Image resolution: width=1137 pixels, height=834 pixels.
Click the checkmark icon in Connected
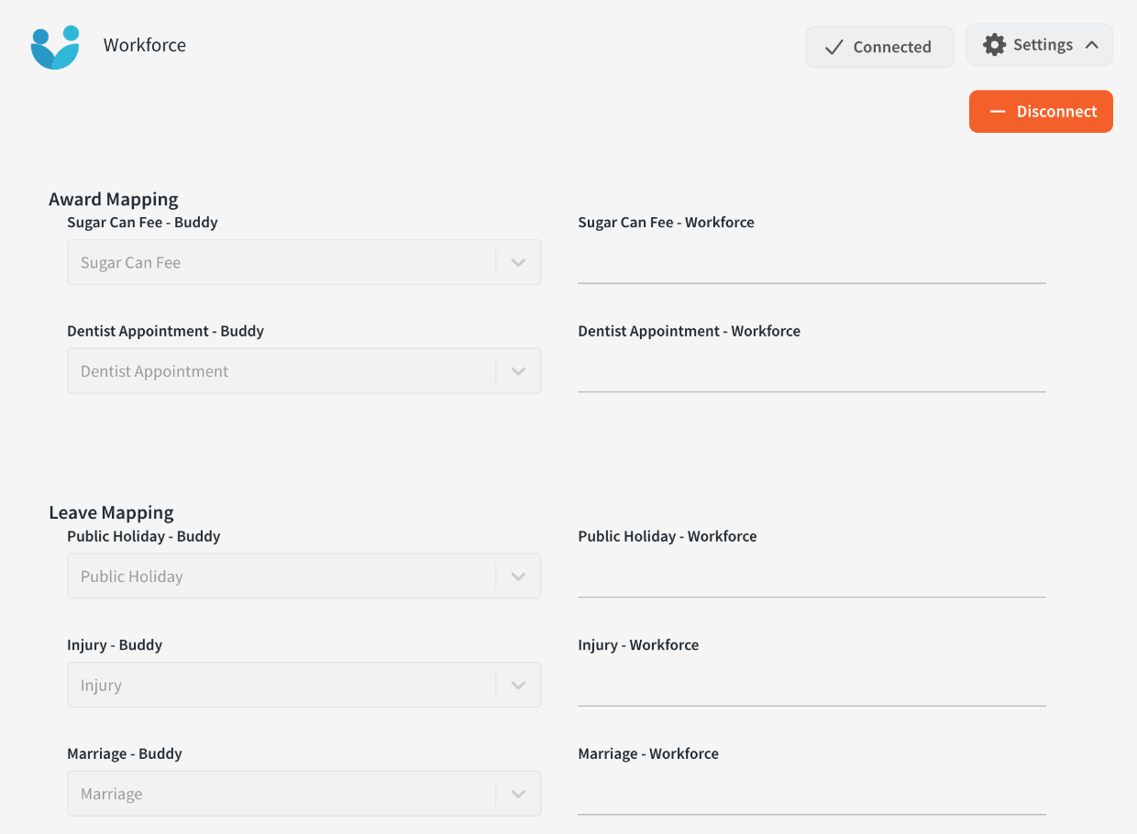pyautogui.click(x=833, y=47)
